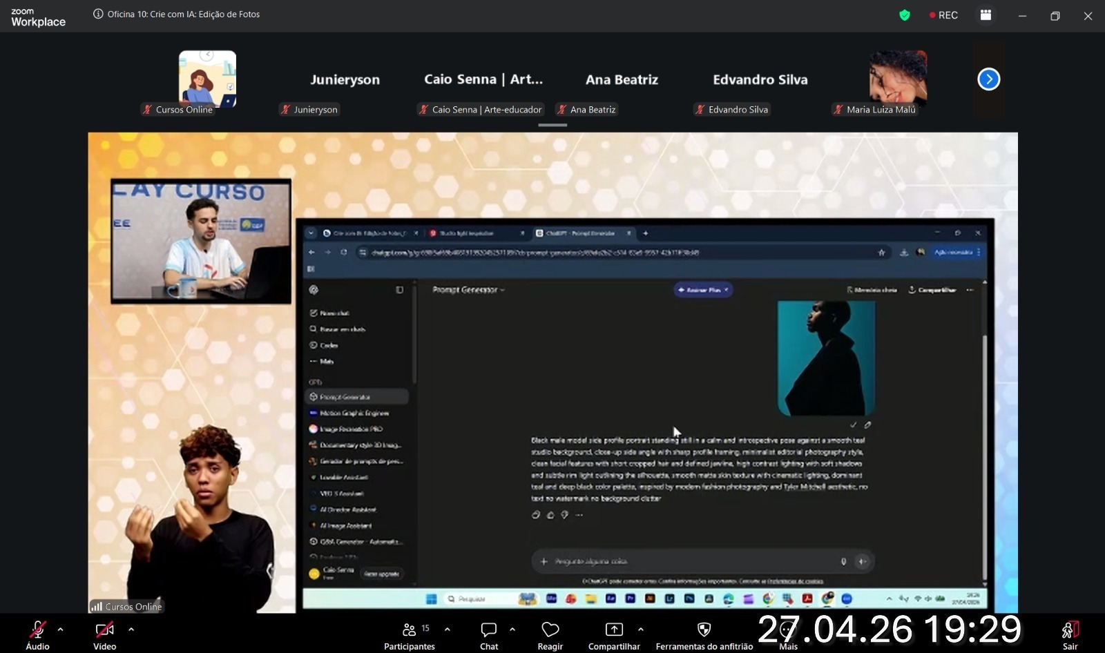Select the Maria Luiza Malú thumbnail
Image resolution: width=1105 pixels, height=653 pixels.
coord(898,77)
